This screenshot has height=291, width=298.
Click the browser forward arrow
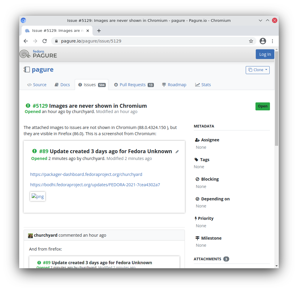(x=35, y=41)
